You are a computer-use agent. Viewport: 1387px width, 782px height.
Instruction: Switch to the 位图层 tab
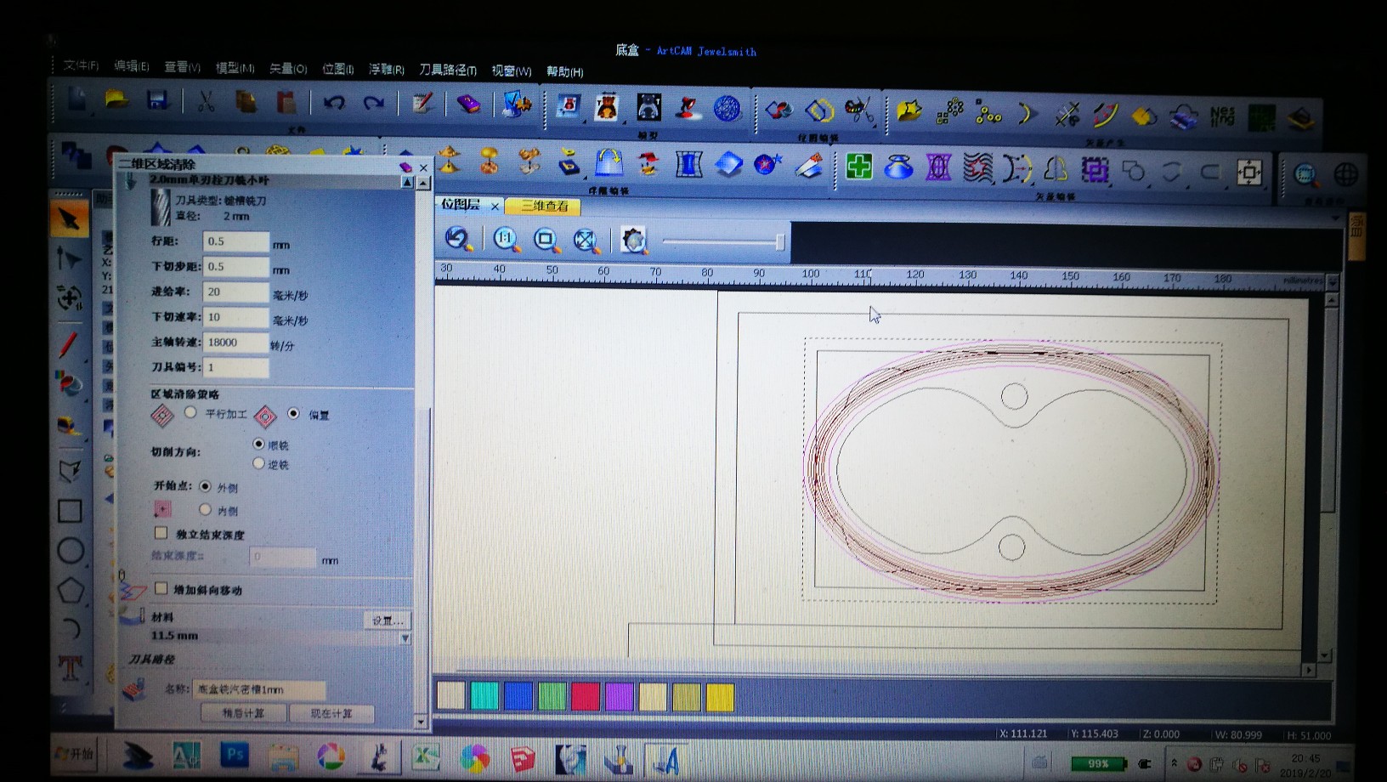point(461,205)
